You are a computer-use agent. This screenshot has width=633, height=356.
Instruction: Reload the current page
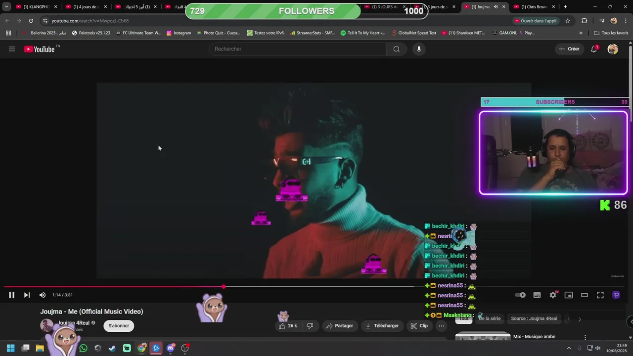coord(31,21)
